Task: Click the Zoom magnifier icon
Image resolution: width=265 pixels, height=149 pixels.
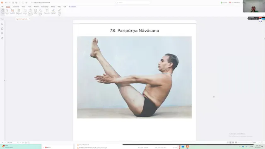Action: [x=25, y=10]
